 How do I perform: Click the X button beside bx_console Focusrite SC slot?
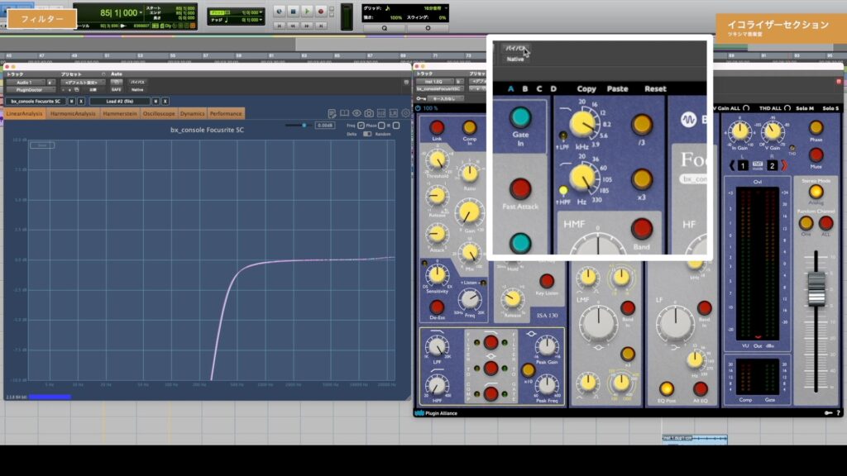point(81,101)
